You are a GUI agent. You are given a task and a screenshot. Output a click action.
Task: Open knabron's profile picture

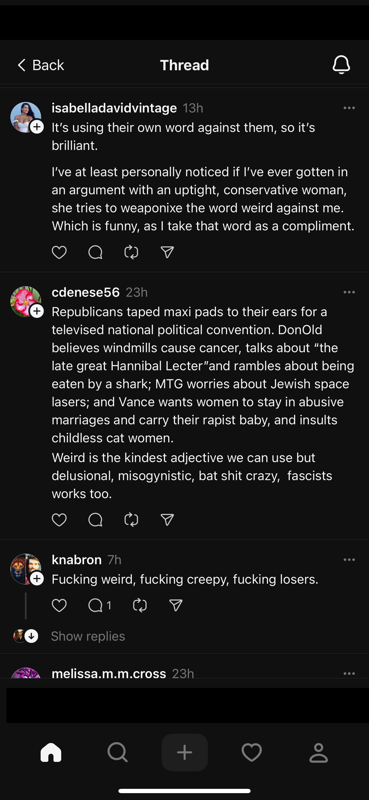pyautogui.click(x=24, y=568)
